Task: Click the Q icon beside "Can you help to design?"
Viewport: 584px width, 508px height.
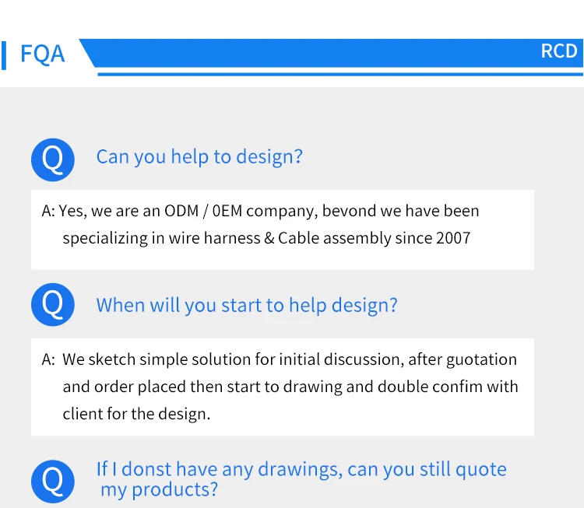Action: (52, 160)
